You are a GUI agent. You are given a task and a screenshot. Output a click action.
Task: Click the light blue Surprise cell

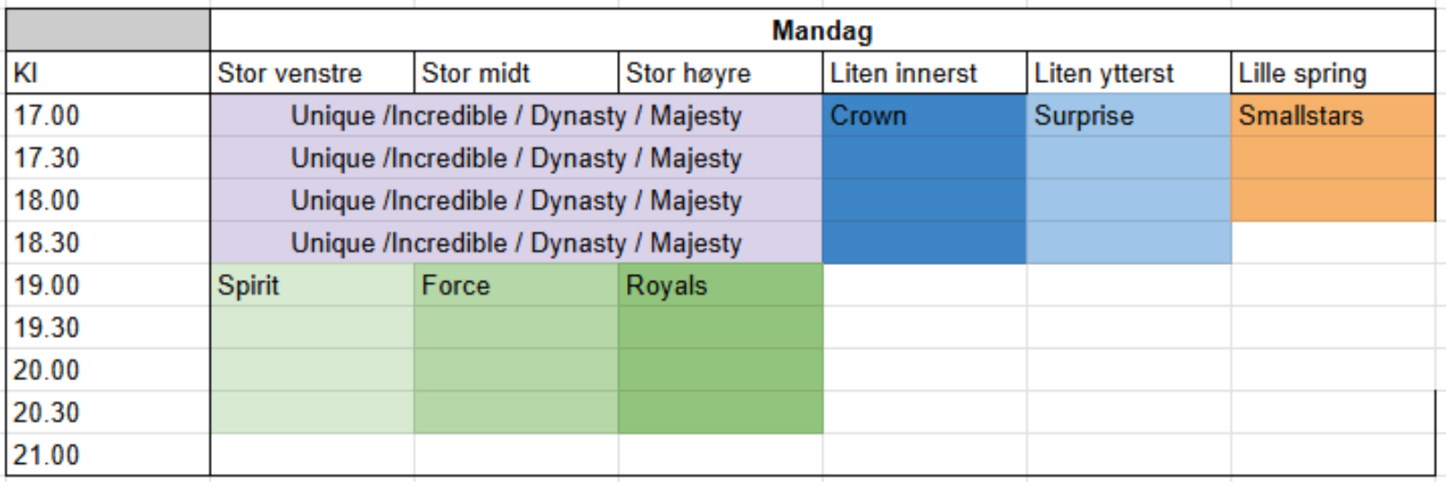click(x=1129, y=115)
